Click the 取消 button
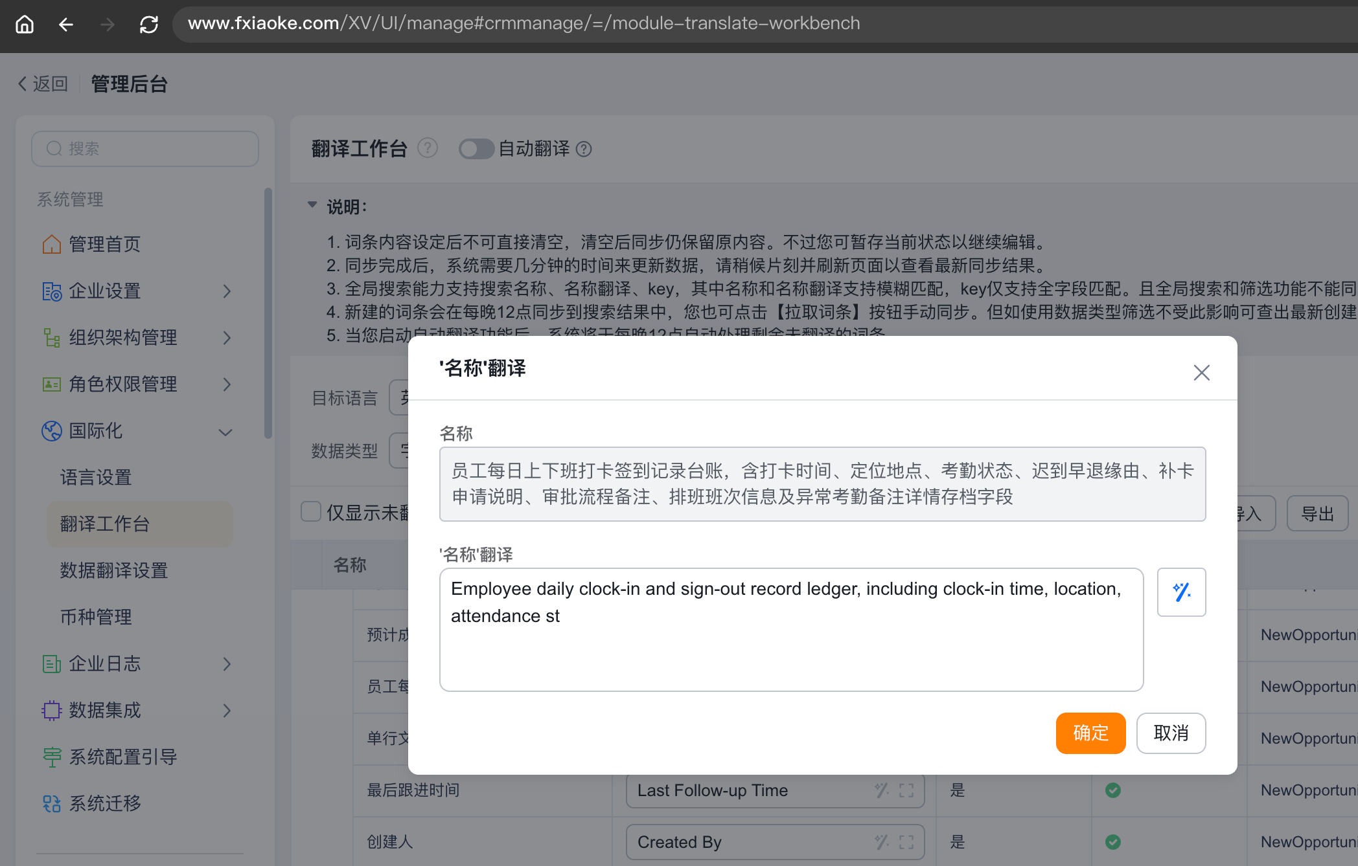Viewport: 1358px width, 866px height. coord(1171,733)
